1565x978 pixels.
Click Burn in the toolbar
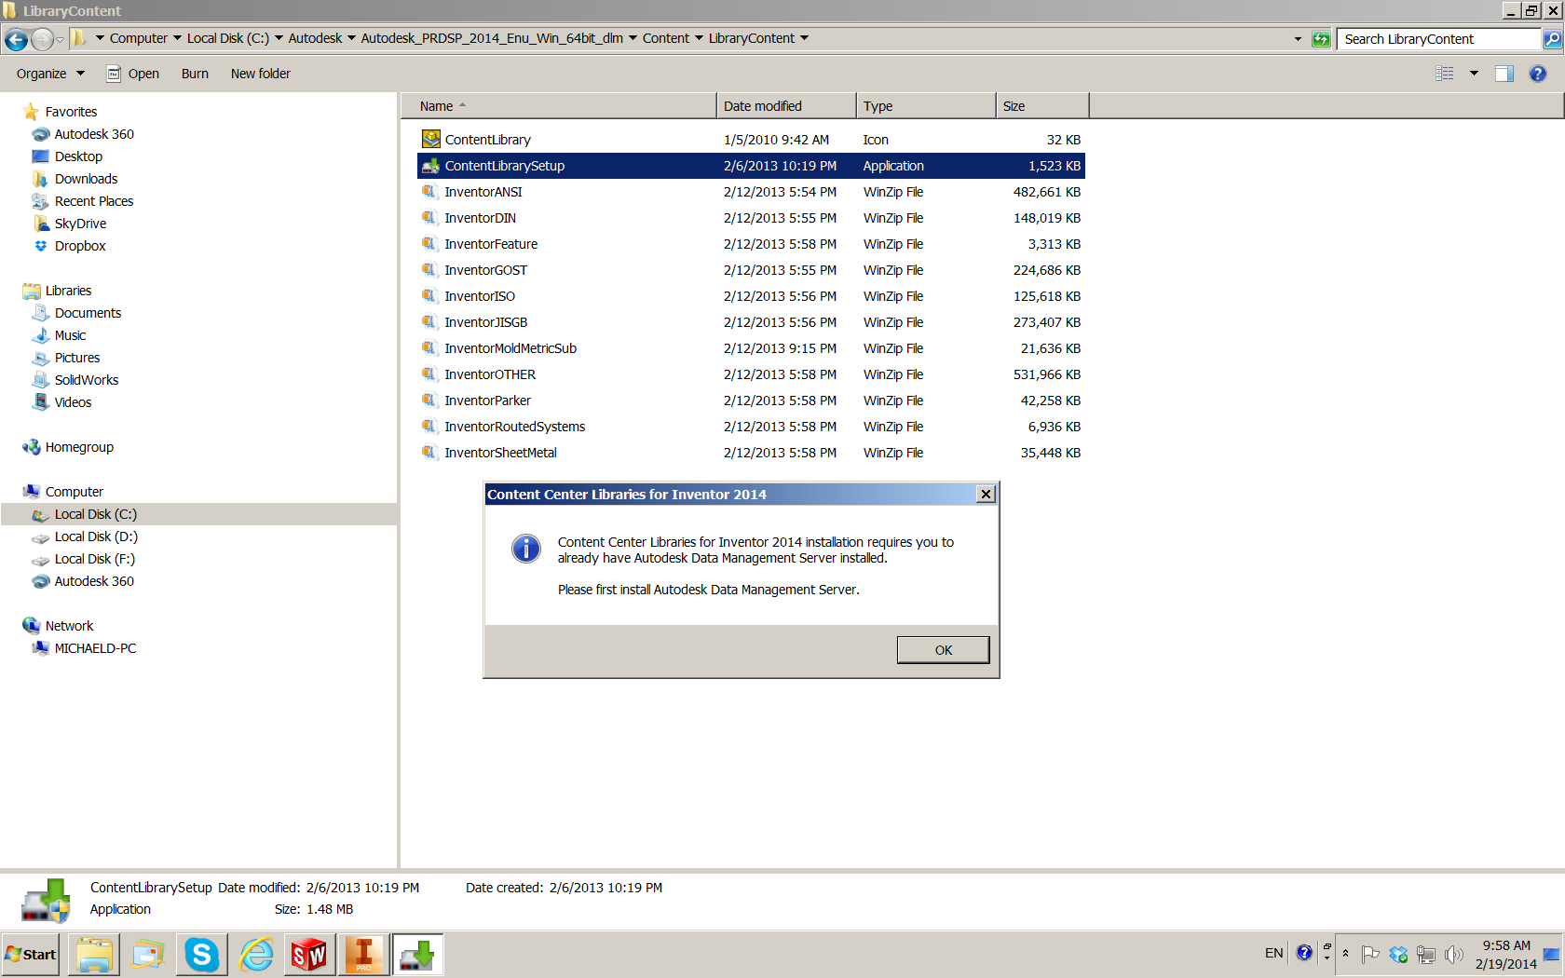[195, 74]
